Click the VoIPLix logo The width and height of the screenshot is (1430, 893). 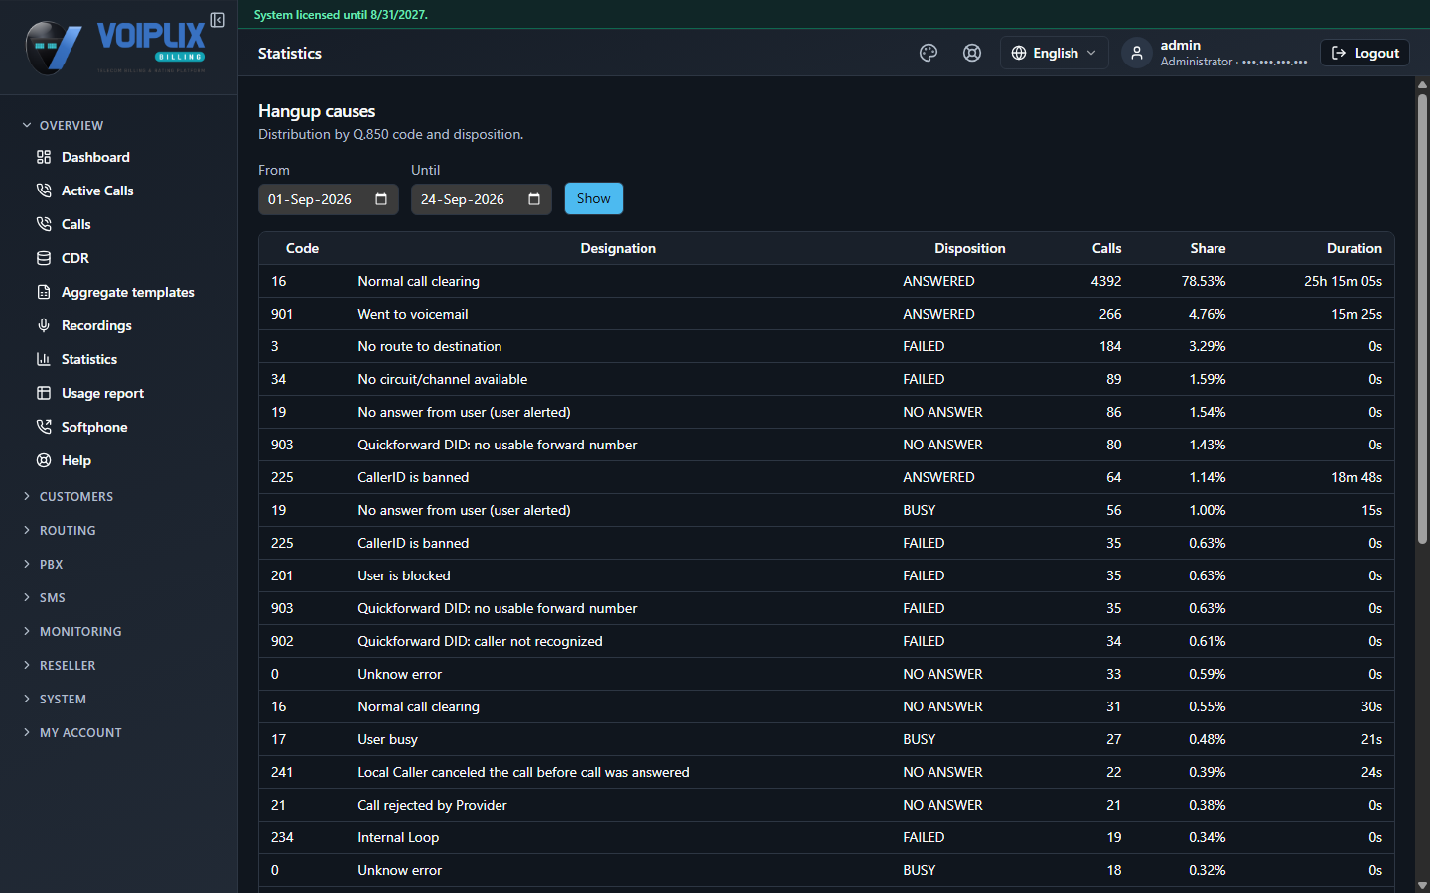point(115,47)
